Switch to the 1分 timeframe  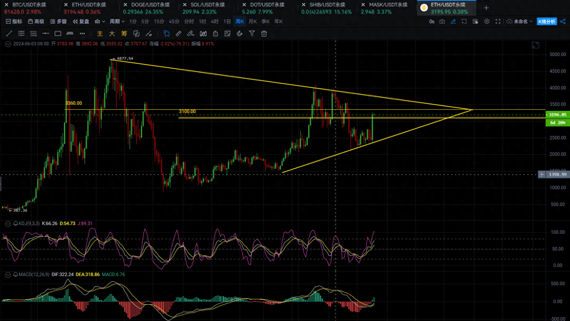[x=133, y=21]
